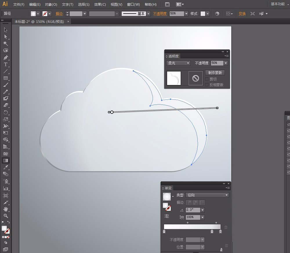Viewport: 290px width, 253px height.
Task: Enable the 反相蒙版 invert mask checkbox
Action: click(x=207, y=85)
